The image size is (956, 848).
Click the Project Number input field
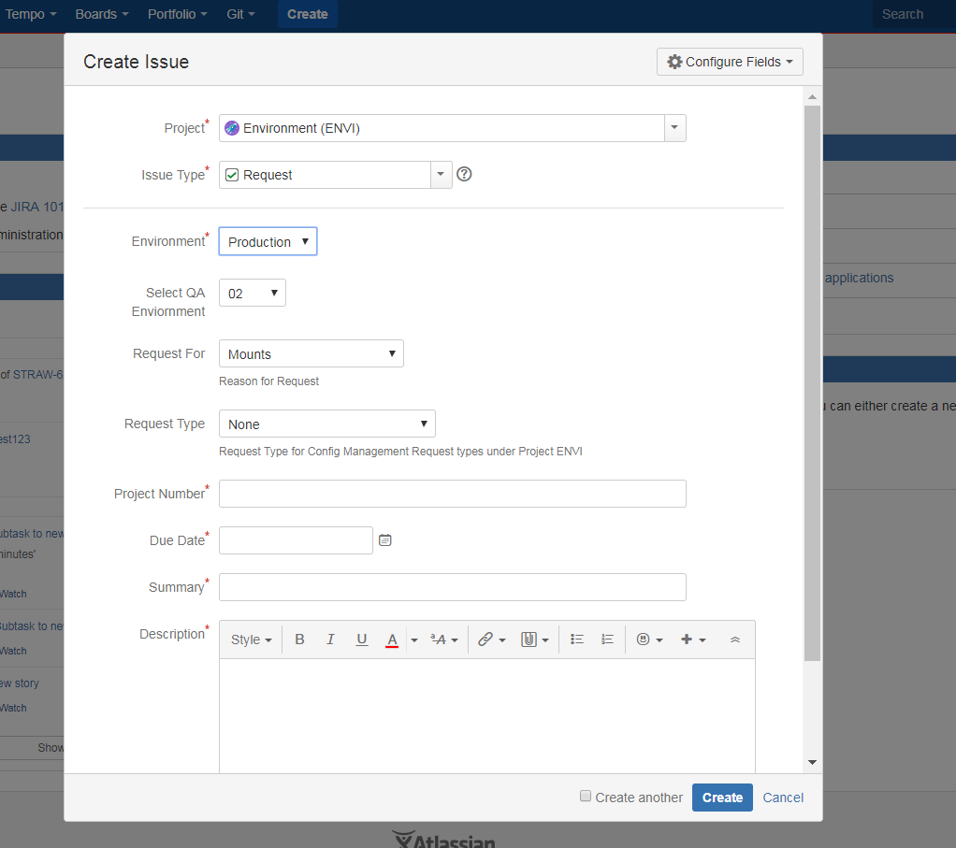tap(453, 494)
